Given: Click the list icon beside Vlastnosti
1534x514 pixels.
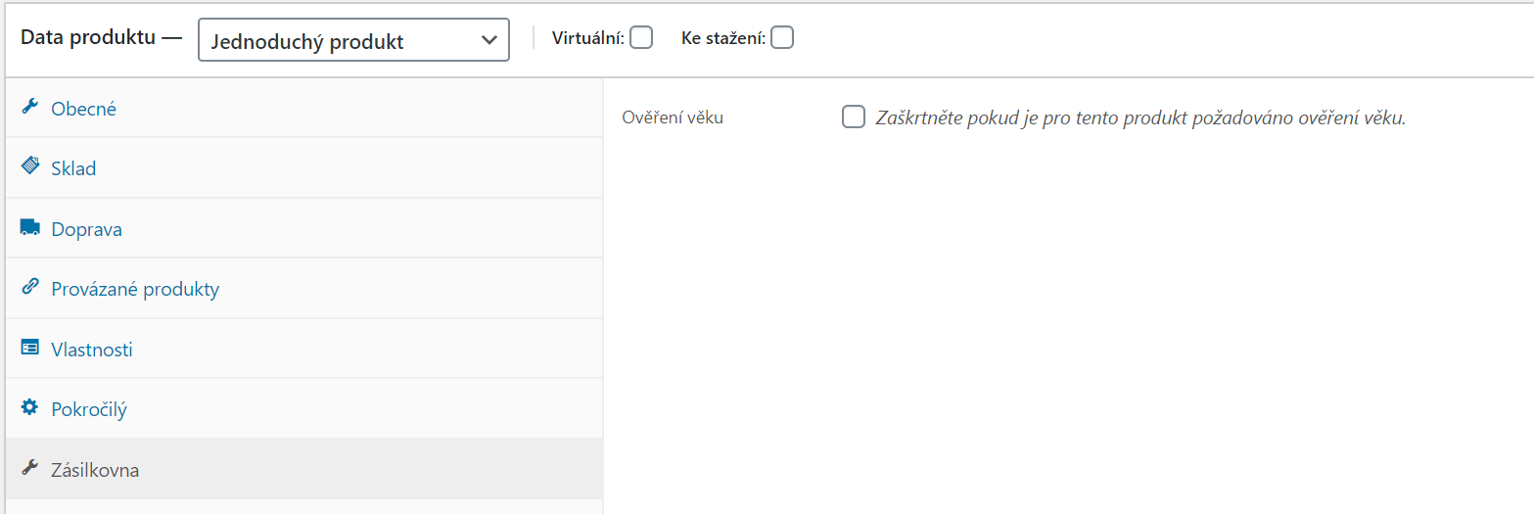Looking at the screenshot, I should (30, 349).
